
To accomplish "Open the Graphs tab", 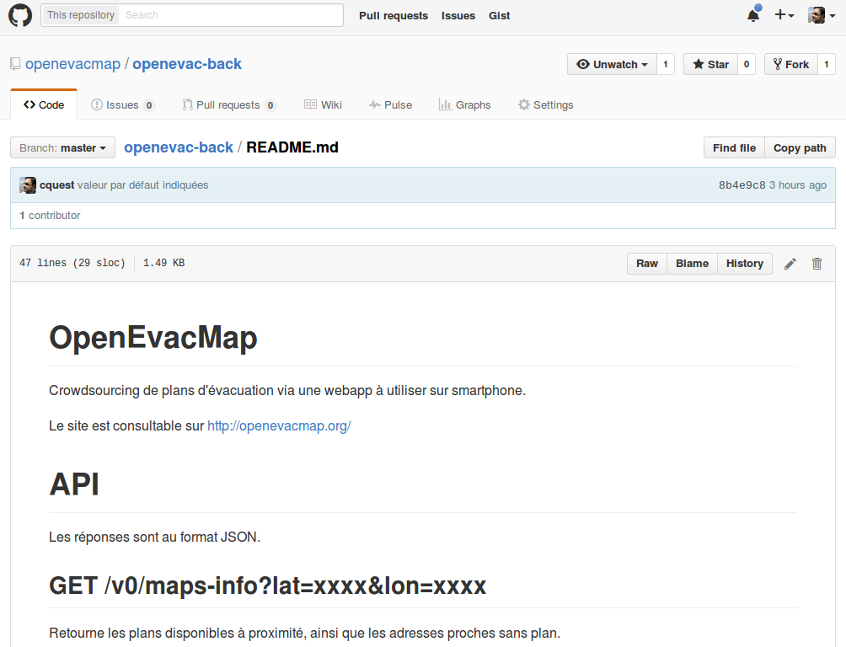I will click(x=464, y=104).
